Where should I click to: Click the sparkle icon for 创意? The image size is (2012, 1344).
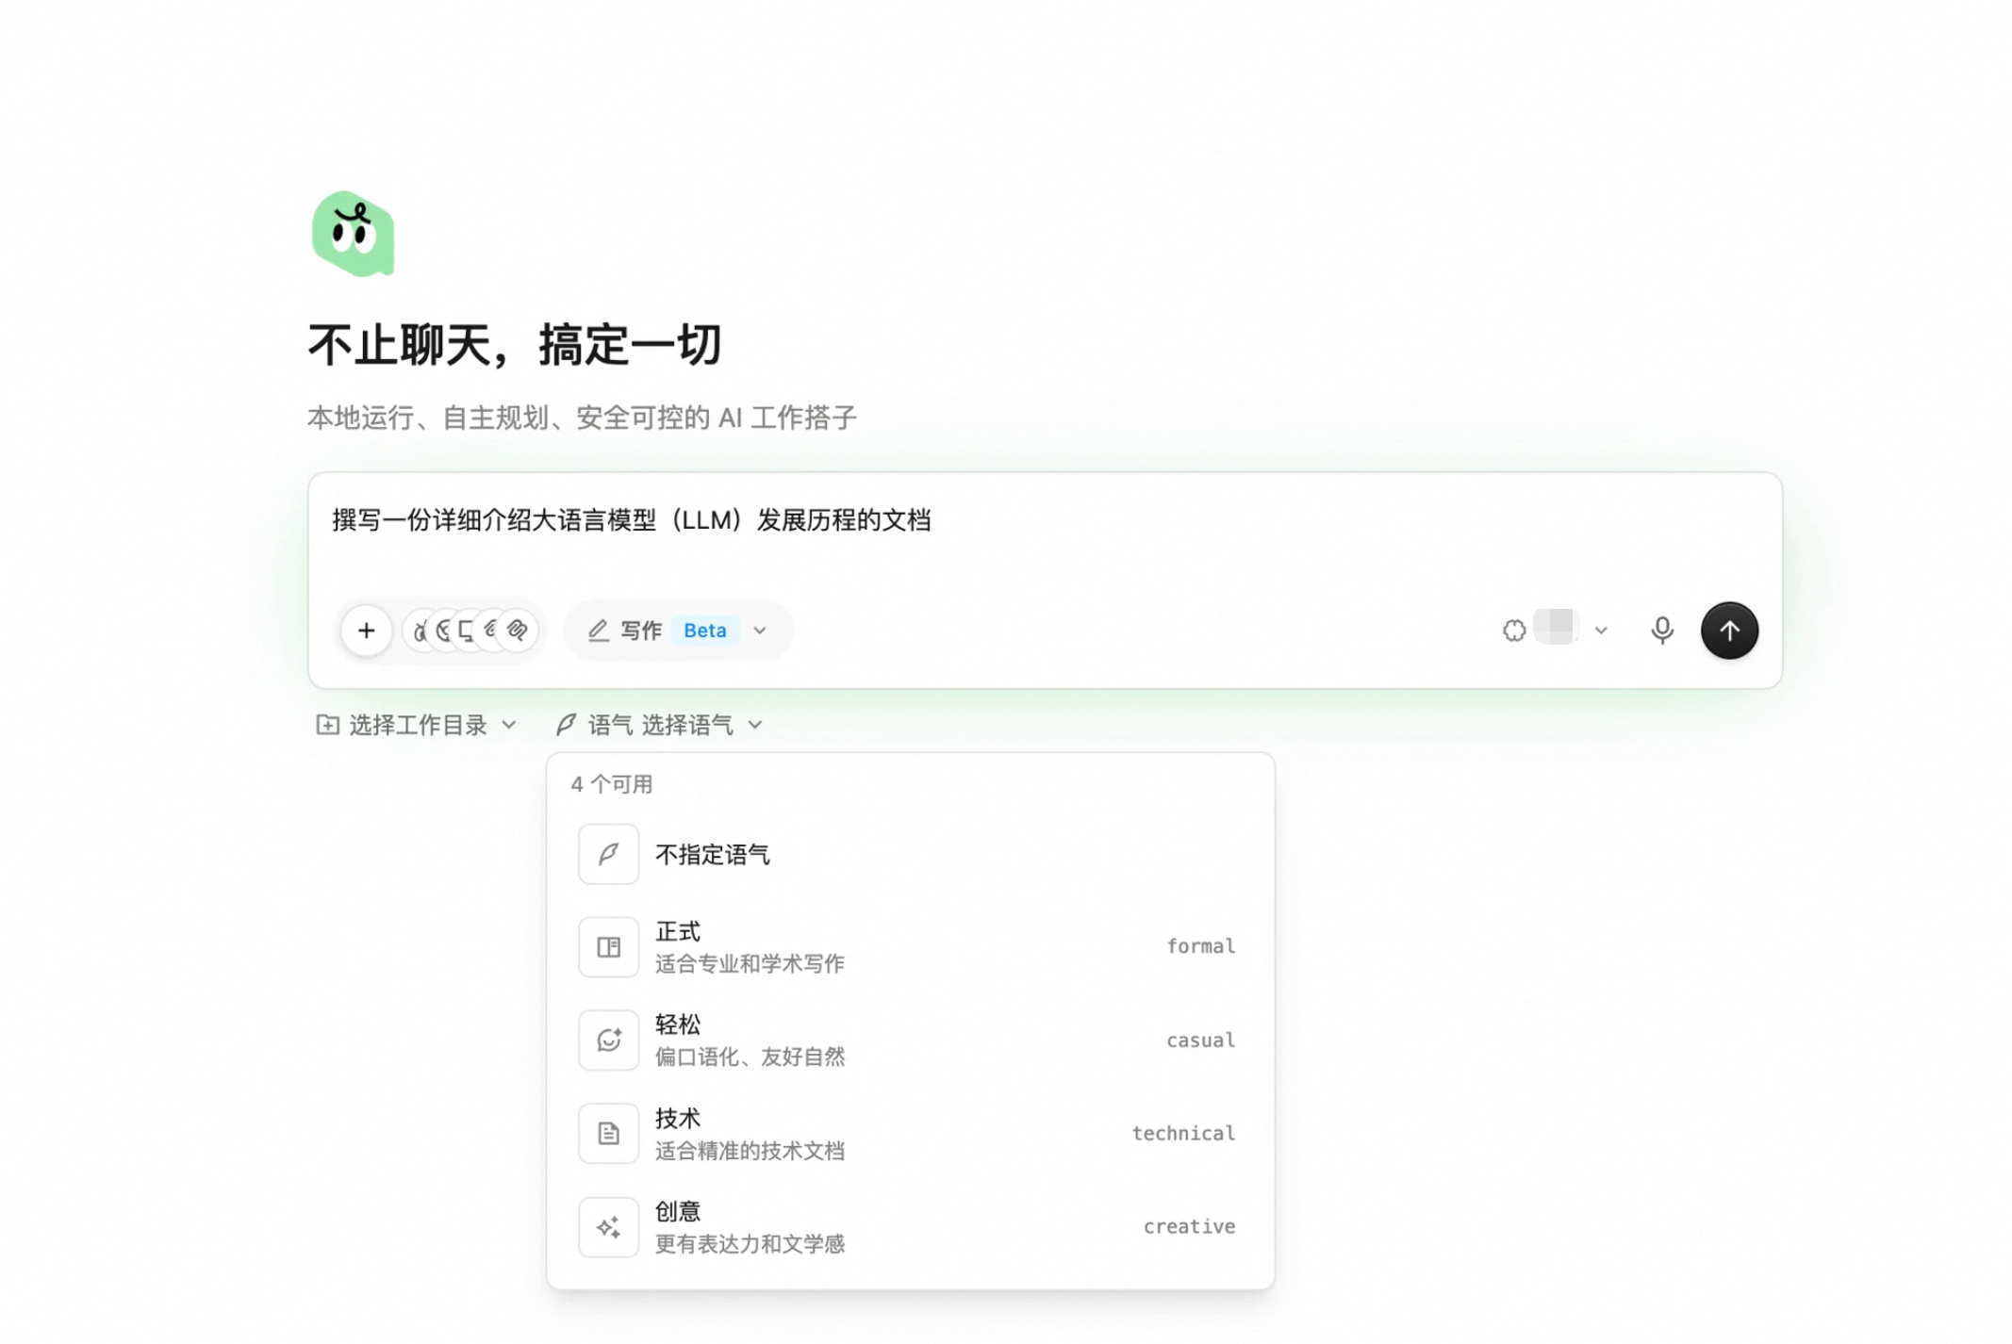(608, 1226)
